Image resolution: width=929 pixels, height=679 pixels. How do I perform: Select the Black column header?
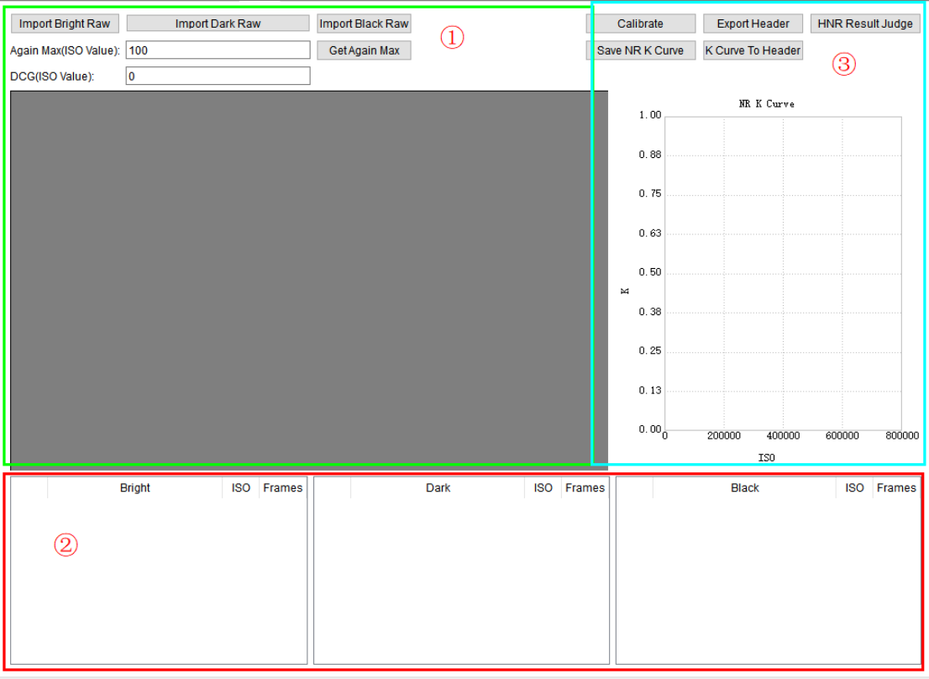[x=744, y=488]
